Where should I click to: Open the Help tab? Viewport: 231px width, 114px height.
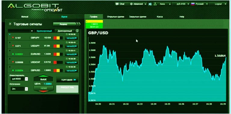point(182,17)
